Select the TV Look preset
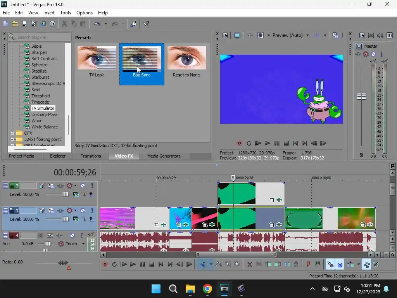 (97, 61)
